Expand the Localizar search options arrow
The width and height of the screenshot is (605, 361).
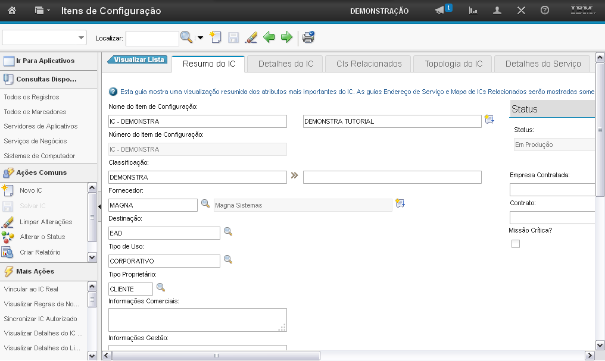(x=200, y=38)
